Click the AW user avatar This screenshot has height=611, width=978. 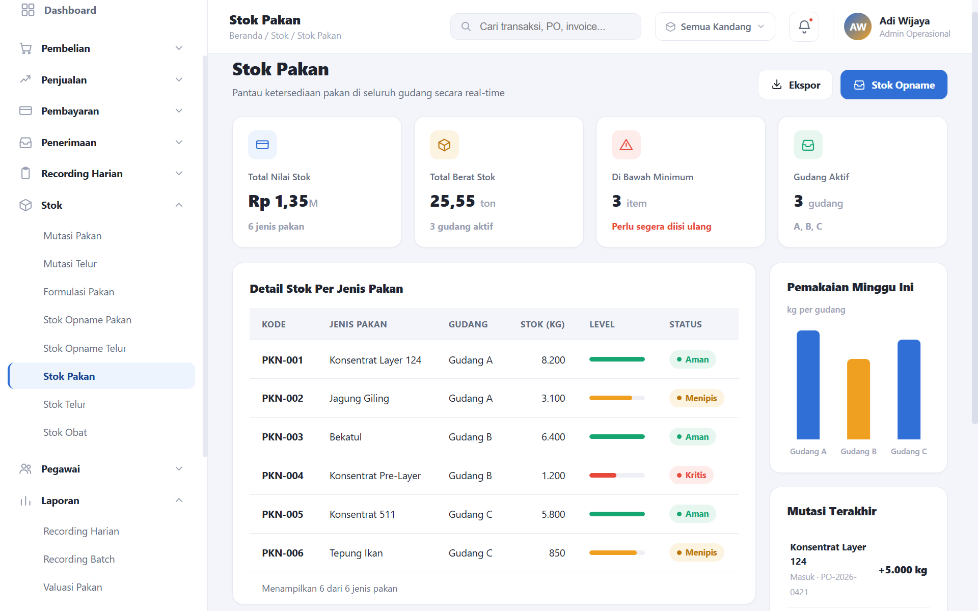point(857,26)
